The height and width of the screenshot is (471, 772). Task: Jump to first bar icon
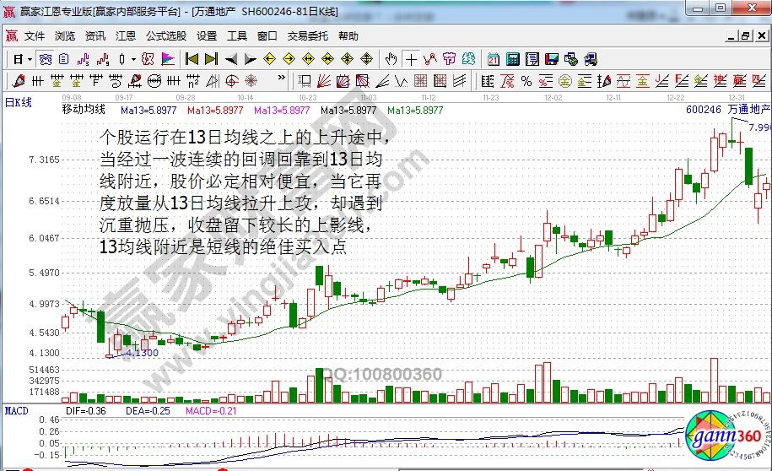(x=192, y=59)
